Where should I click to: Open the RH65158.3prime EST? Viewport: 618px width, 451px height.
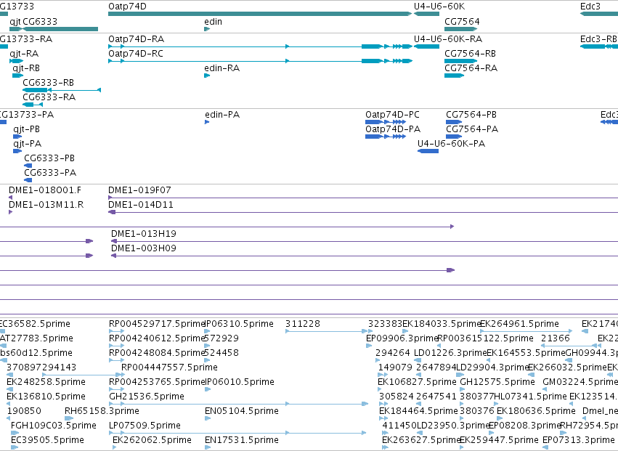click(x=69, y=418)
